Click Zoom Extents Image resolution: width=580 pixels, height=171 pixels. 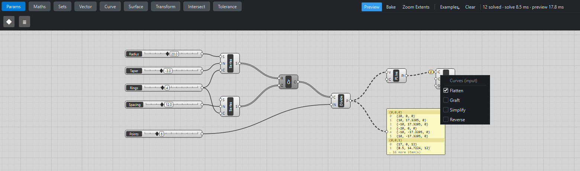click(416, 7)
